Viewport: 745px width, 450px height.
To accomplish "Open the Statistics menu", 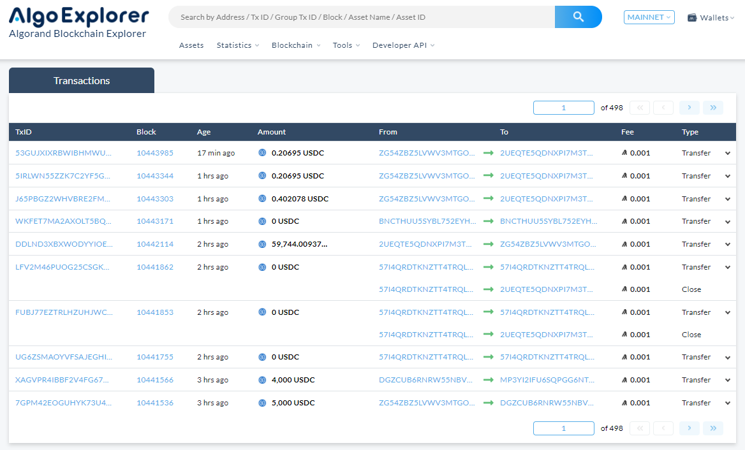I will point(237,45).
